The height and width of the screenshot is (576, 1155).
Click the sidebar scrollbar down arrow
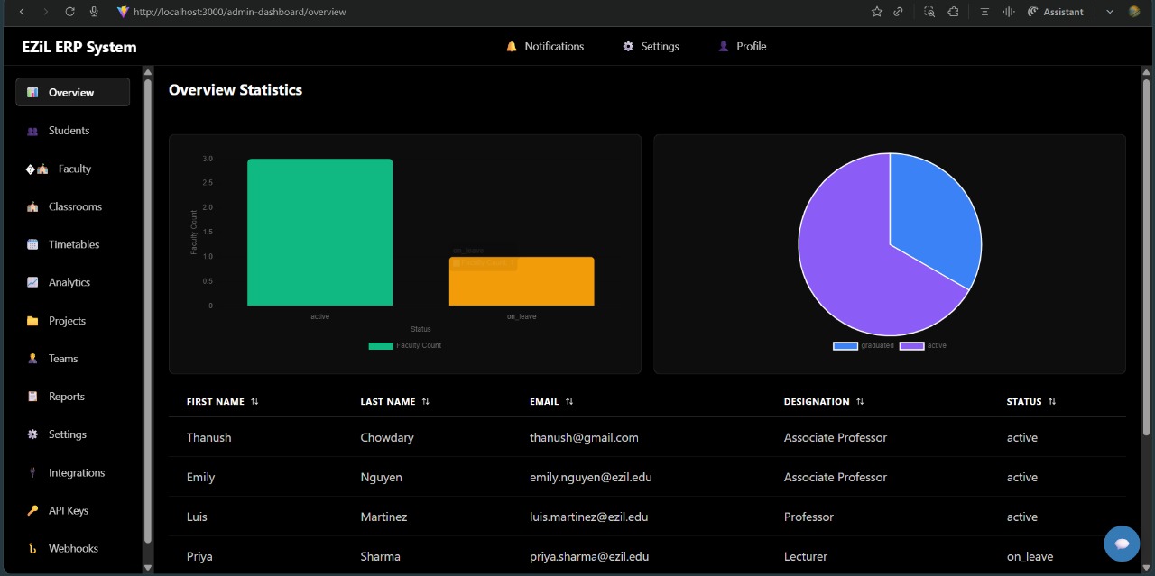[148, 568]
